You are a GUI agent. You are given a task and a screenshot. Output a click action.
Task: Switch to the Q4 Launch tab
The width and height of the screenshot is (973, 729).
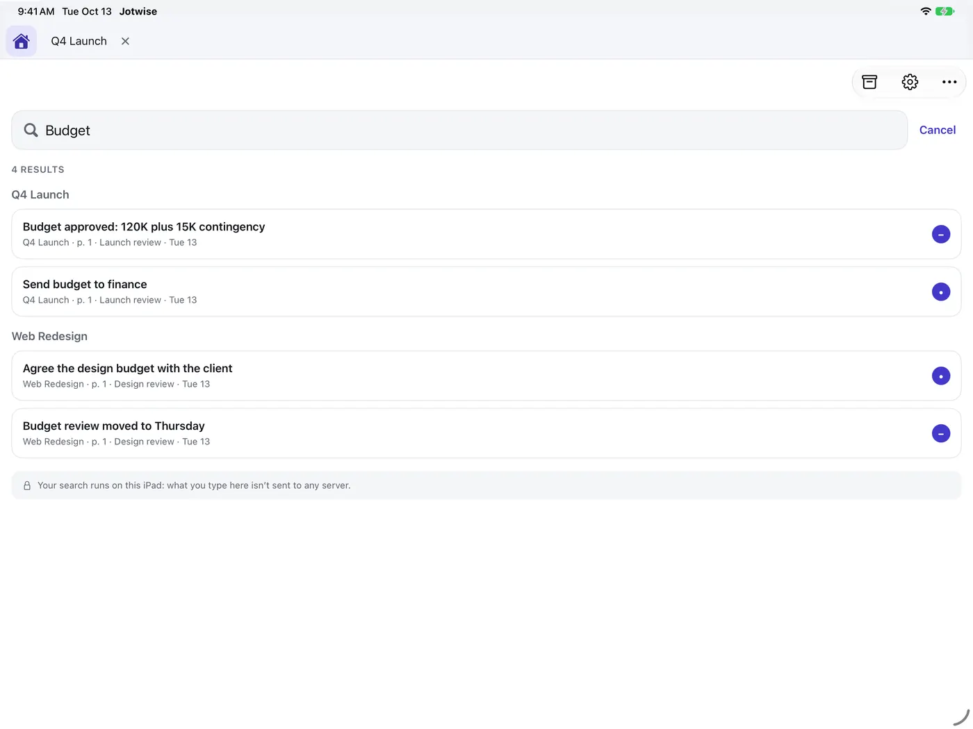(x=79, y=41)
